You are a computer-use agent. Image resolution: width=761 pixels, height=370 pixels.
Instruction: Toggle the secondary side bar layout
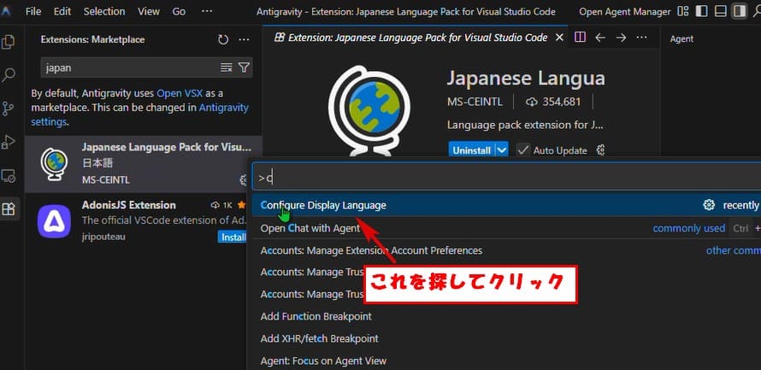(740, 12)
